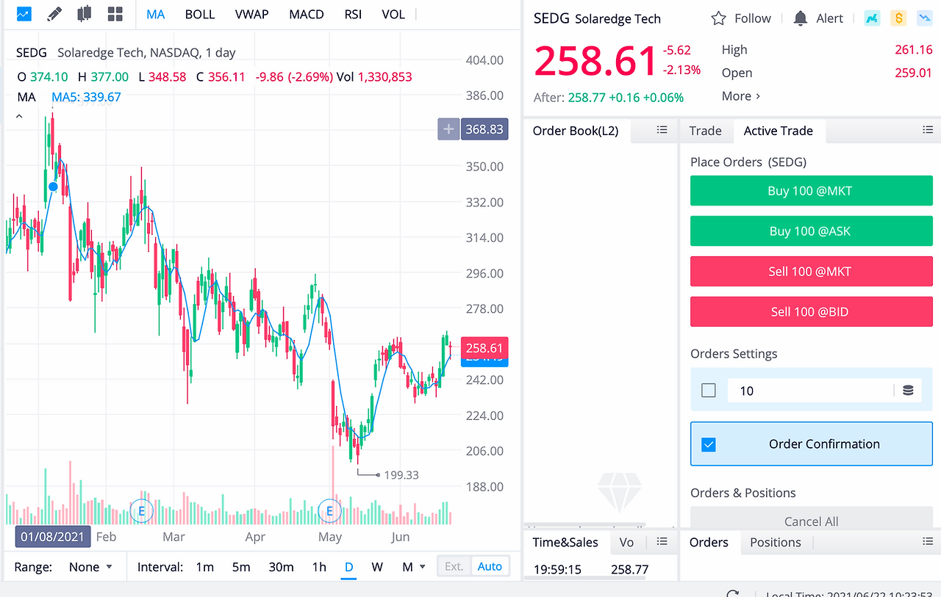Toggle Auto scale on the chart
This screenshot has height=597, width=941.
pos(490,567)
